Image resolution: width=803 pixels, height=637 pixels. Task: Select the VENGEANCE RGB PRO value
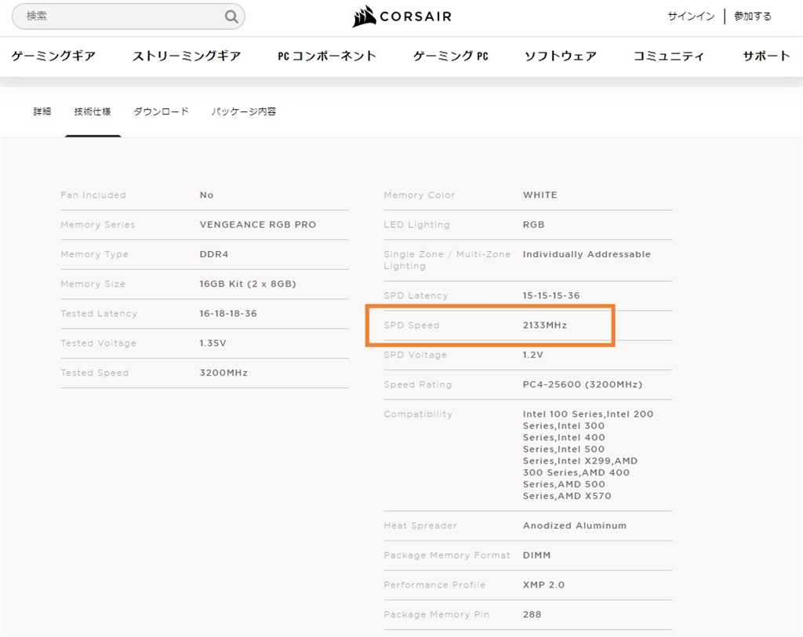point(257,224)
